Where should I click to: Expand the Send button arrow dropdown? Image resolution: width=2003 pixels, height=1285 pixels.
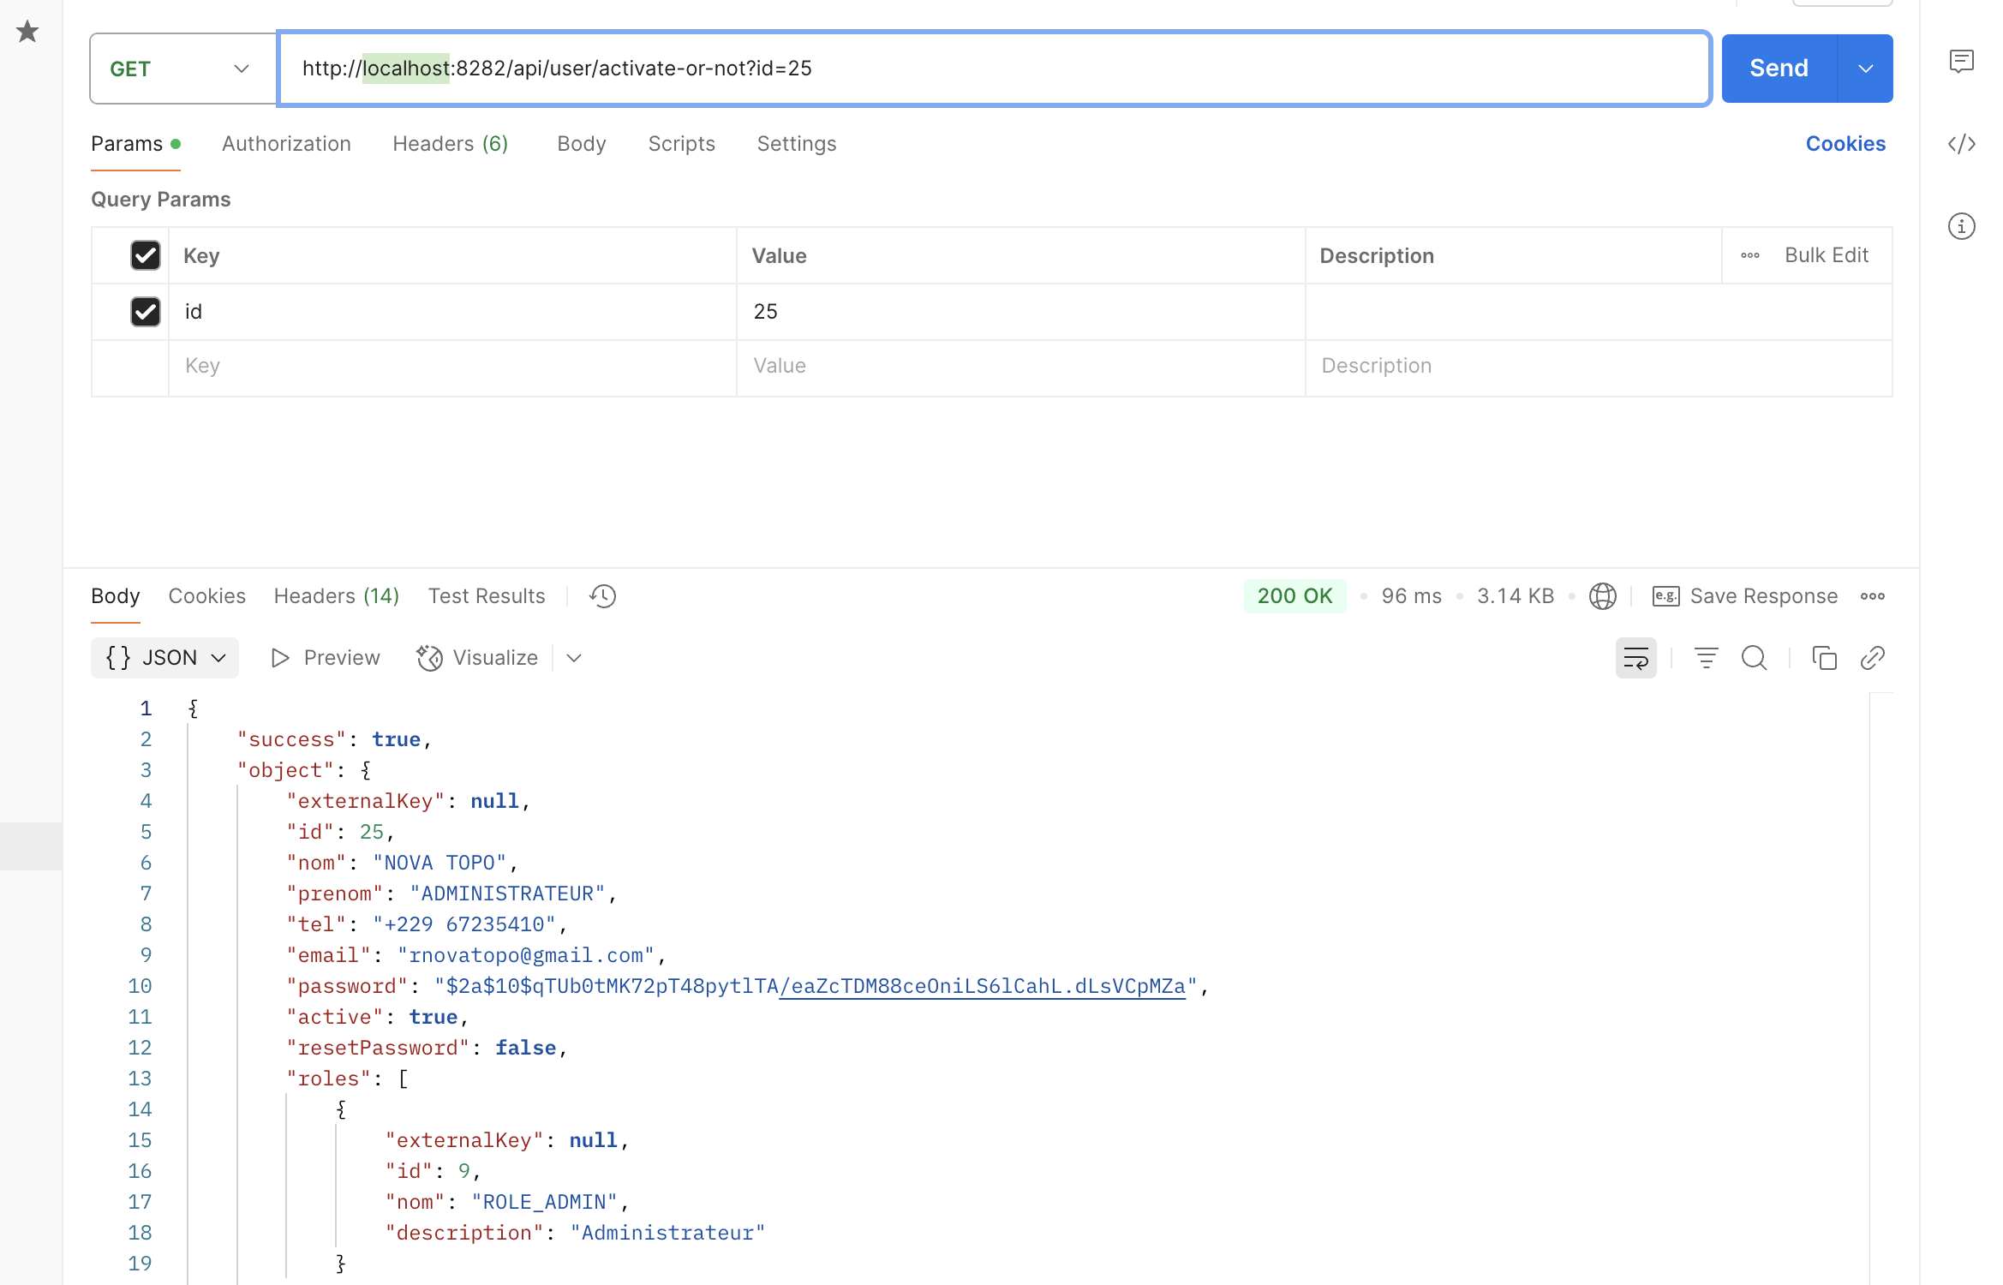(1865, 69)
